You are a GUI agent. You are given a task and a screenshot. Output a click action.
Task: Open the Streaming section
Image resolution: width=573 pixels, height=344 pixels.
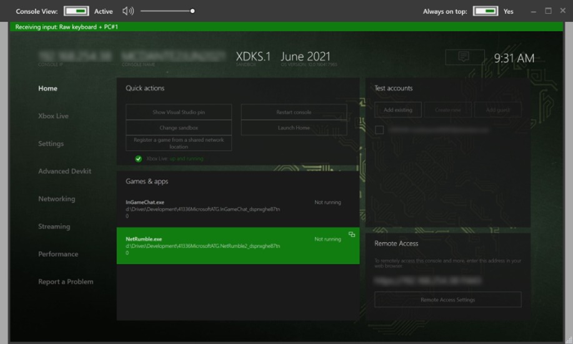point(54,227)
